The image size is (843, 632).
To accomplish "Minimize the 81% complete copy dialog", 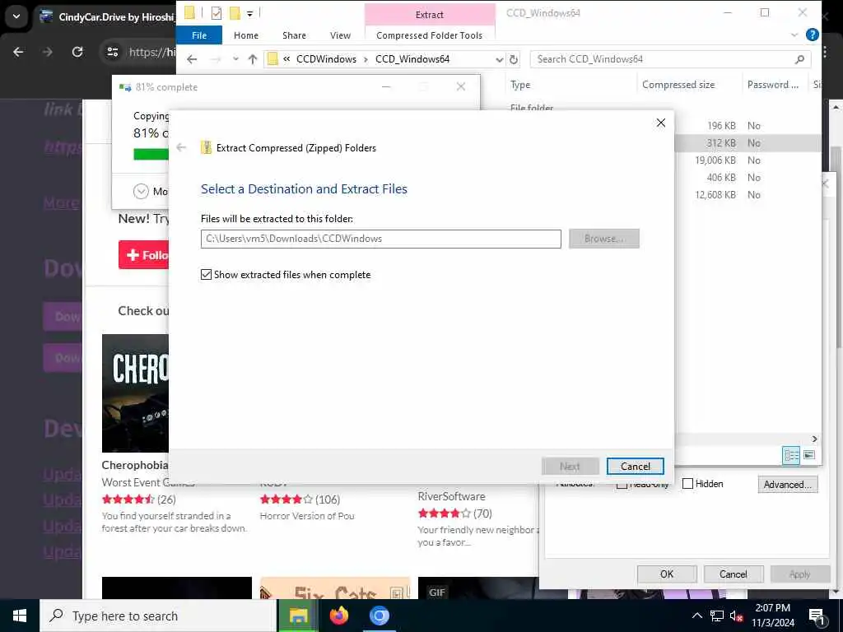I will 386,86.
